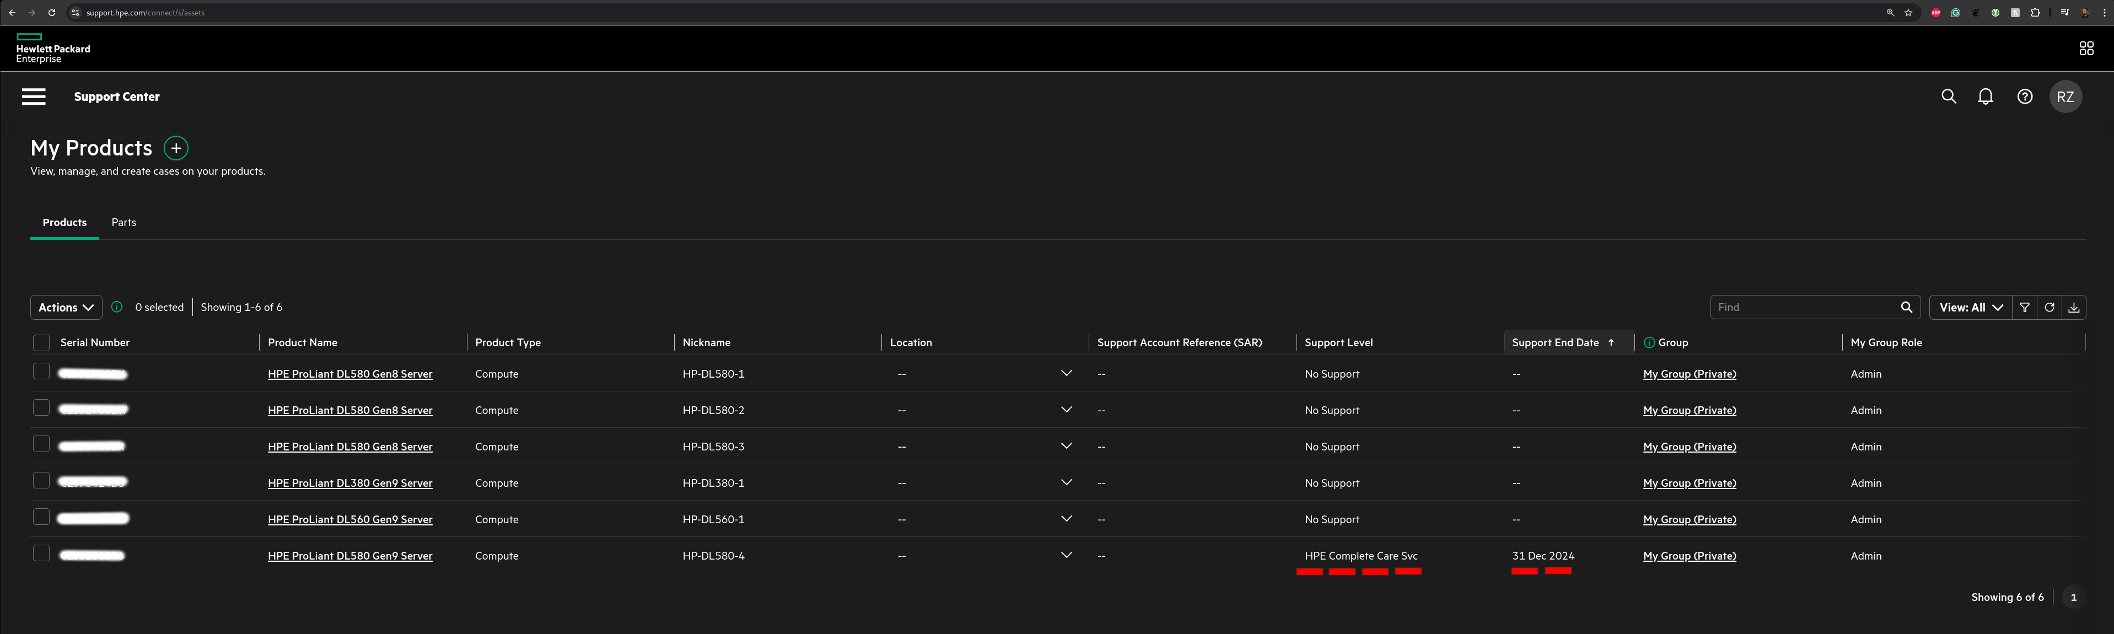This screenshot has height=634, width=2114.
Task: Open HPE ProLiant DL580 Gen8 Server for HP-DL580-1
Action: pyautogui.click(x=351, y=374)
